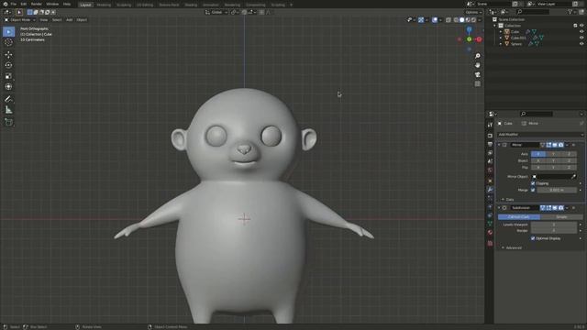Click the blue Z axis gizmo ball

tap(469, 29)
